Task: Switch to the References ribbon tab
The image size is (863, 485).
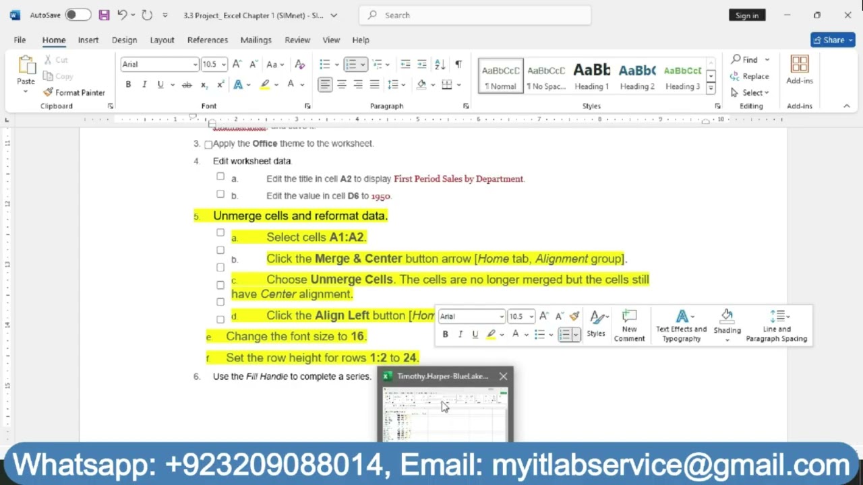Action: pyautogui.click(x=208, y=40)
